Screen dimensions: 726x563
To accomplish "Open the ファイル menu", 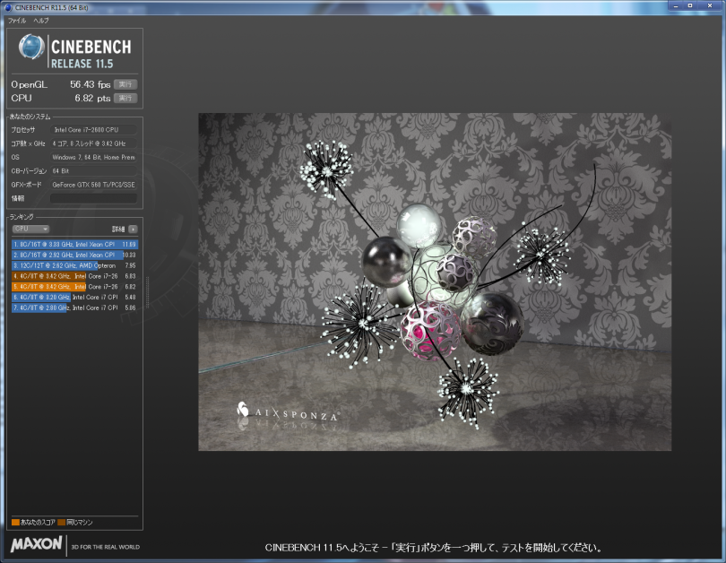I will (16, 20).
